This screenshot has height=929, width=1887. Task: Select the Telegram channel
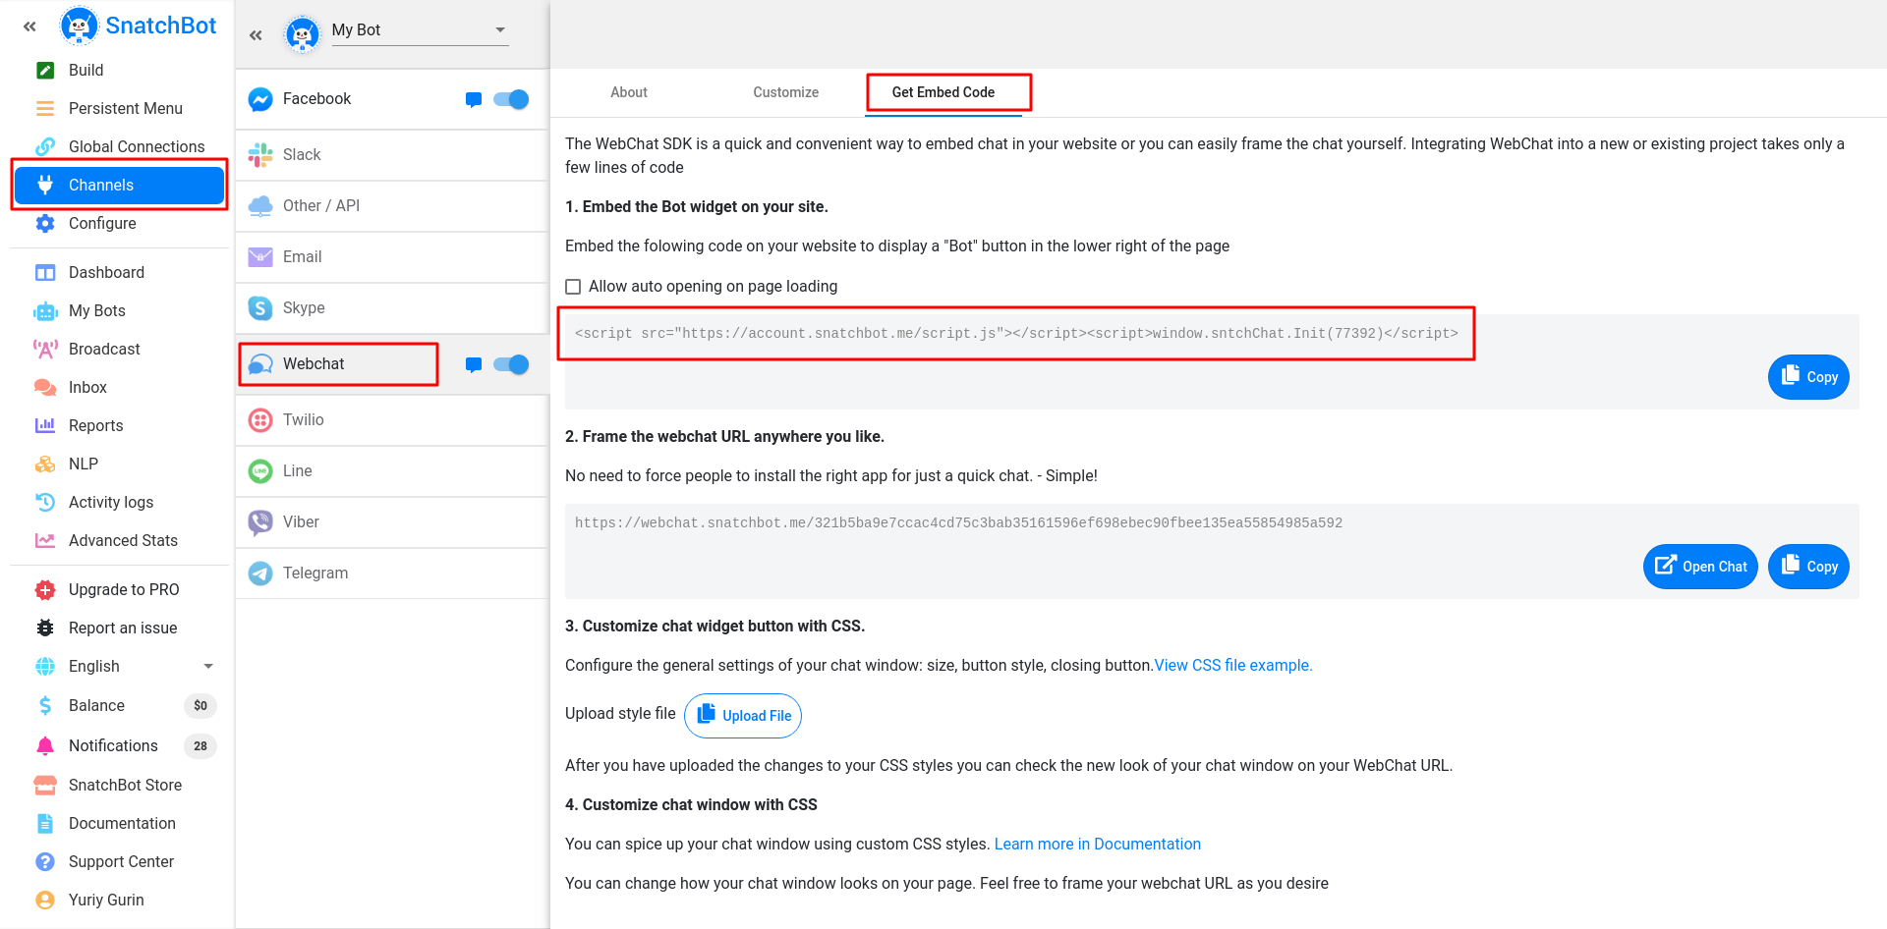[x=391, y=574]
